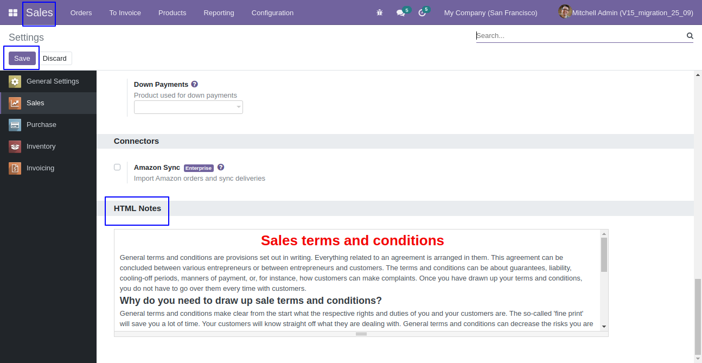Click the main page scroll-up arrow
Image resolution: width=702 pixels, height=363 pixels.
(698, 74)
